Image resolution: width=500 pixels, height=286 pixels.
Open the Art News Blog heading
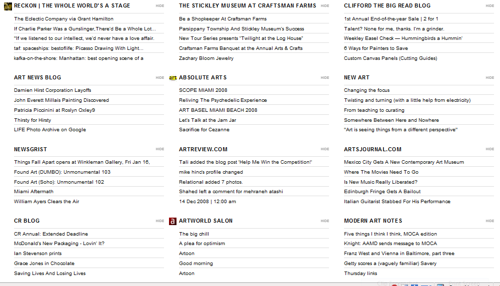coord(37,77)
